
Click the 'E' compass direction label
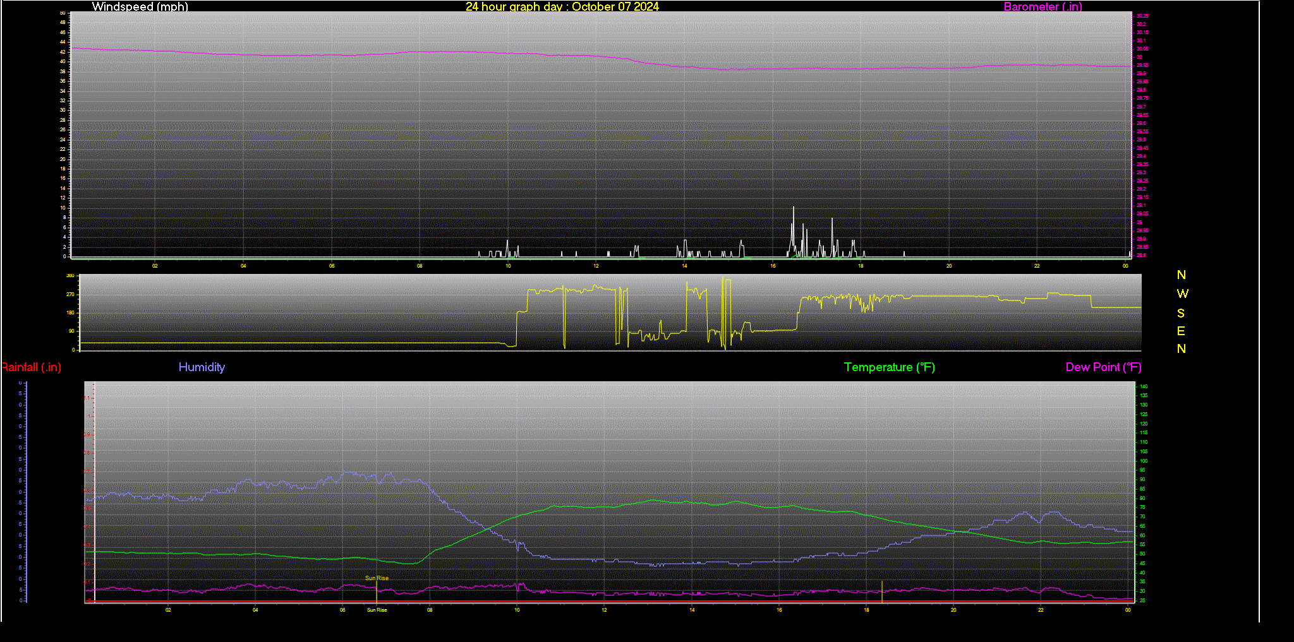(1181, 331)
